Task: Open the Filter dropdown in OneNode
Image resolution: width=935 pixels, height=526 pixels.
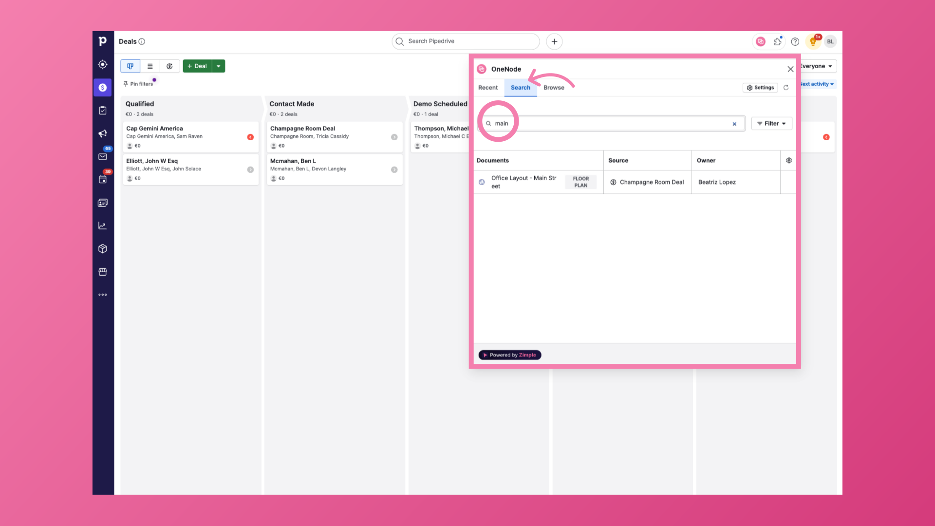Action: tap(772, 124)
